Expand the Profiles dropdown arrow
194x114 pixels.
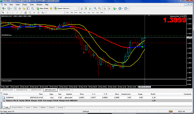click(11, 8)
